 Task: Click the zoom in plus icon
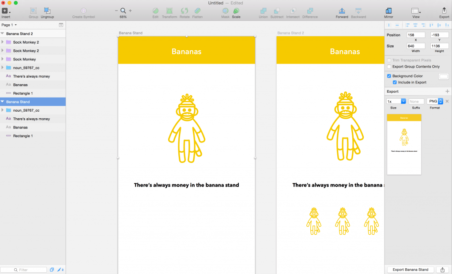[x=130, y=11]
